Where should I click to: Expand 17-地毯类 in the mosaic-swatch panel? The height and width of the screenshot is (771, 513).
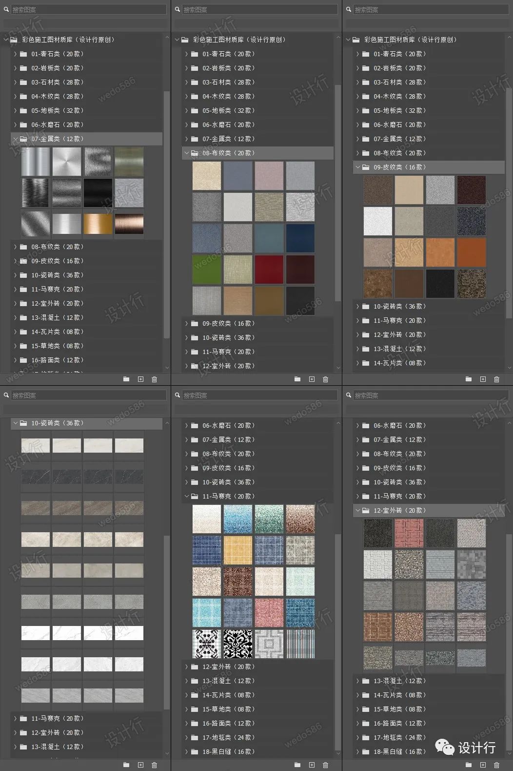(x=186, y=737)
